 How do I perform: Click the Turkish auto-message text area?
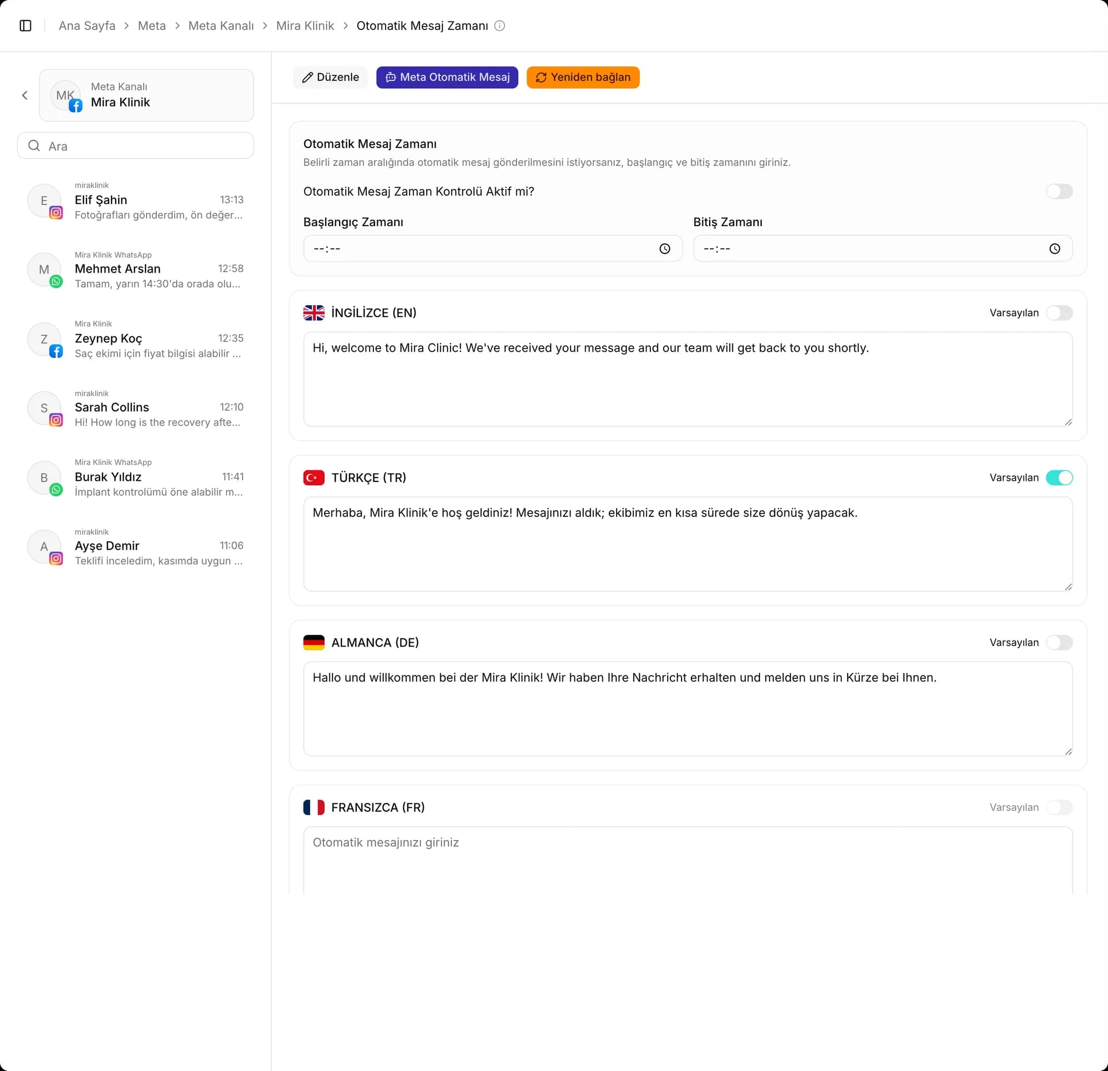tap(688, 544)
